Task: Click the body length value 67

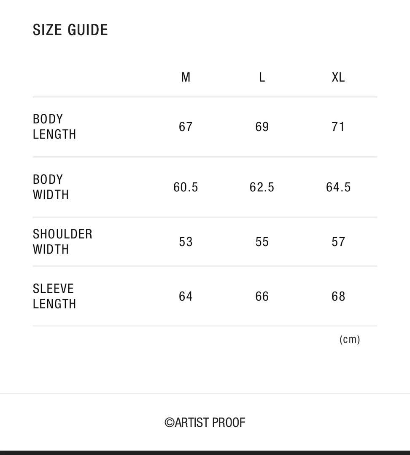Action: tap(186, 127)
